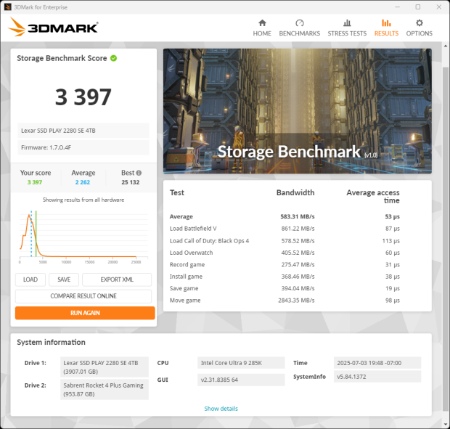This screenshot has height=429, width=450.
Task: Click the Bandwidth column header
Action: pyautogui.click(x=295, y=192)
